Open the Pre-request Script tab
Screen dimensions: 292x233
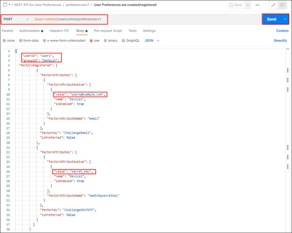pyautogui.click(x=108, y=31)
